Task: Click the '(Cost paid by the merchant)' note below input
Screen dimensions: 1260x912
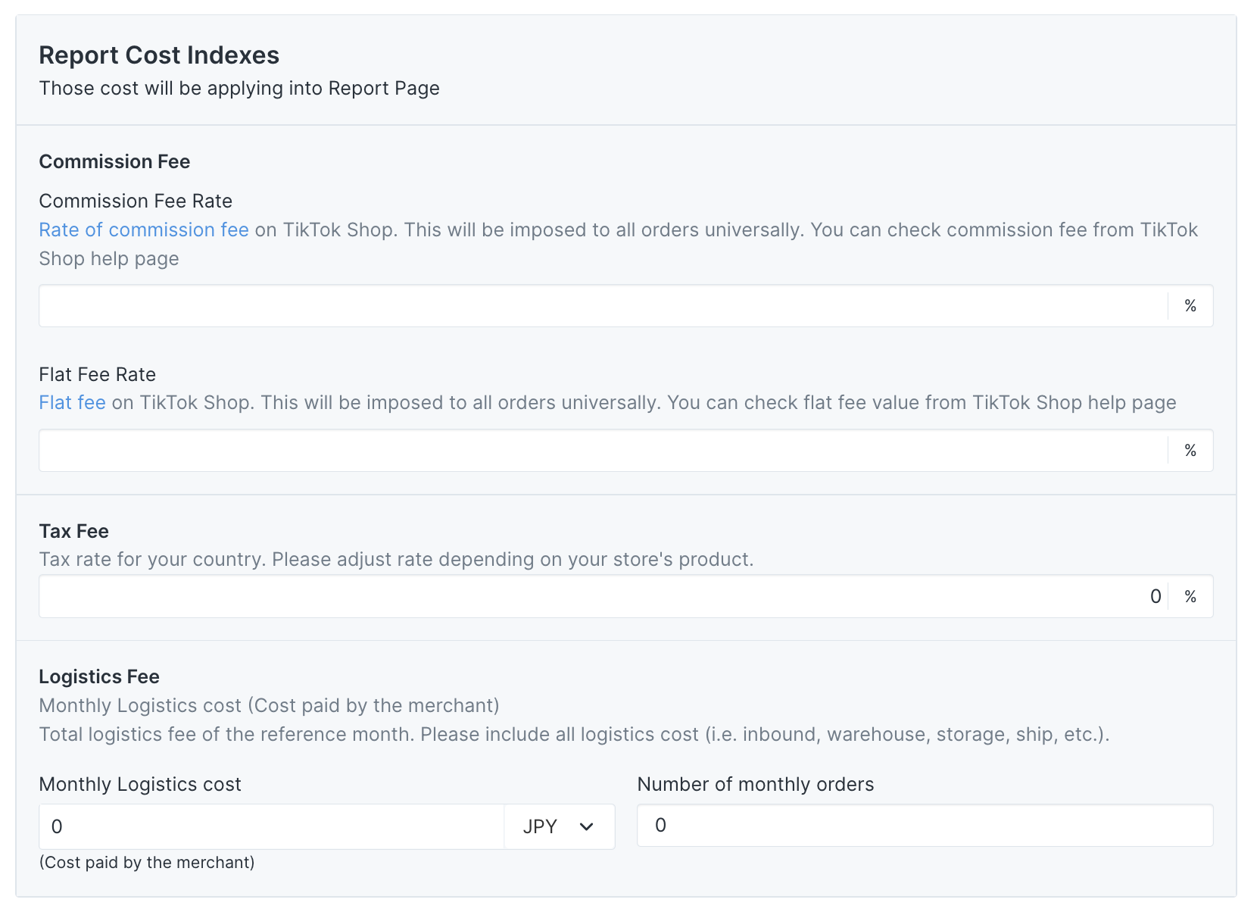Action: coord(147,863)
